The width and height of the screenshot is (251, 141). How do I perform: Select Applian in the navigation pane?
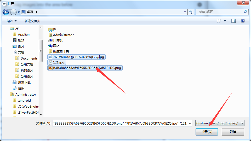[x=21, y=34]
